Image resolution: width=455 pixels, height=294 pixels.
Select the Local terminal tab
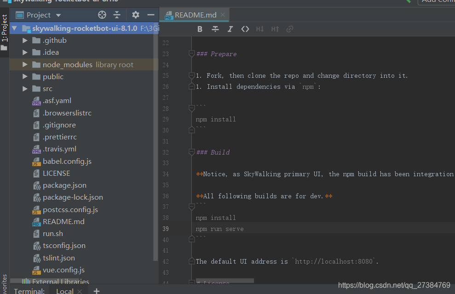pos(64,291)
